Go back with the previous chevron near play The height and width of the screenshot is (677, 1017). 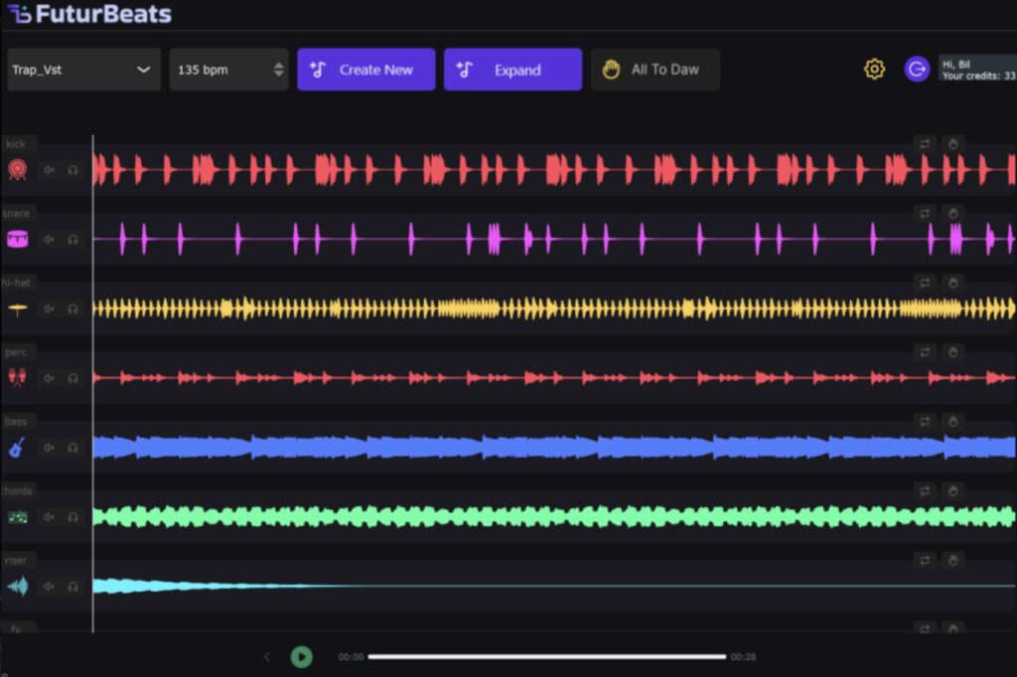[266, 656]
